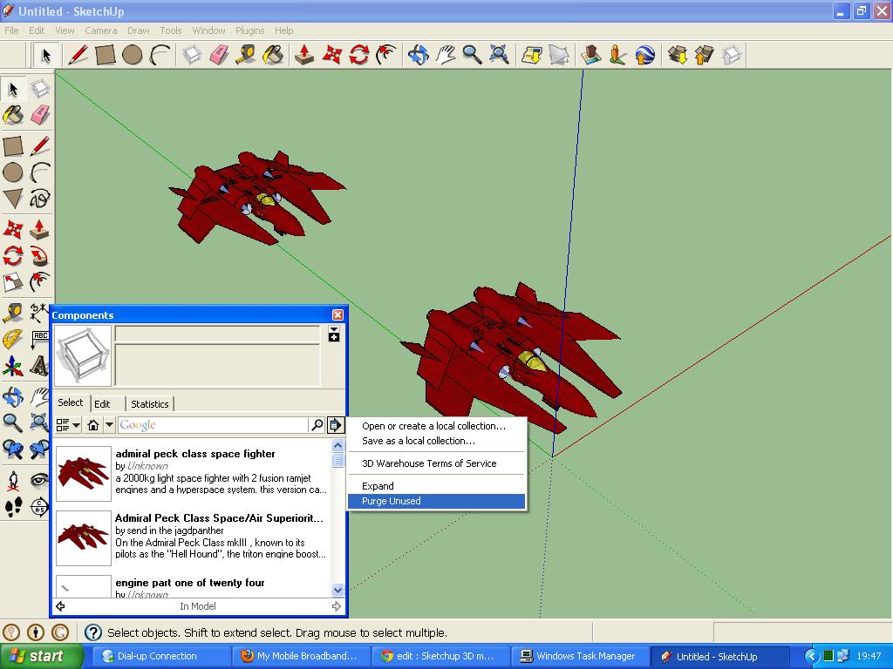The image size is (893, 669).
Task: Activate the Rotate tool in top toolbar
Action: pos(358,55)
